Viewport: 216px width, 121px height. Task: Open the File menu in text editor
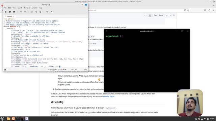(5, 8)
